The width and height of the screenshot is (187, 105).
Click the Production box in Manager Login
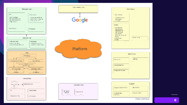click(x=36, y=18)
